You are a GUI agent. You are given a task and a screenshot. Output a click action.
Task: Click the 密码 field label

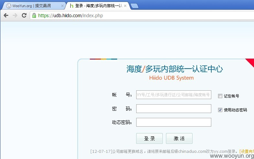point(122,108)
